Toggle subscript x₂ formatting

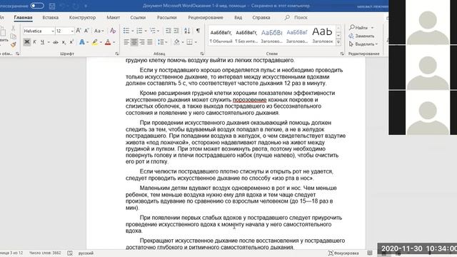click(64, 42)
